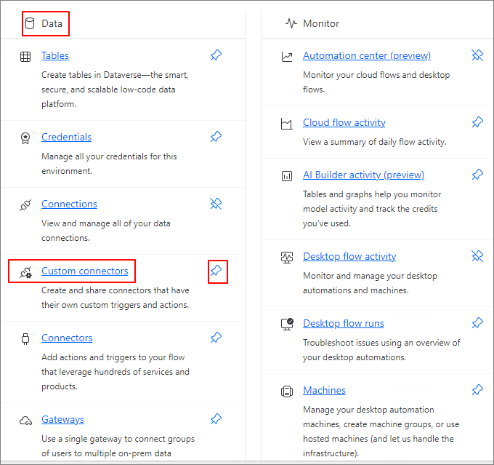Unpin Desktop flow activity
Screen dimensions: 494x465
coord(477,256)
